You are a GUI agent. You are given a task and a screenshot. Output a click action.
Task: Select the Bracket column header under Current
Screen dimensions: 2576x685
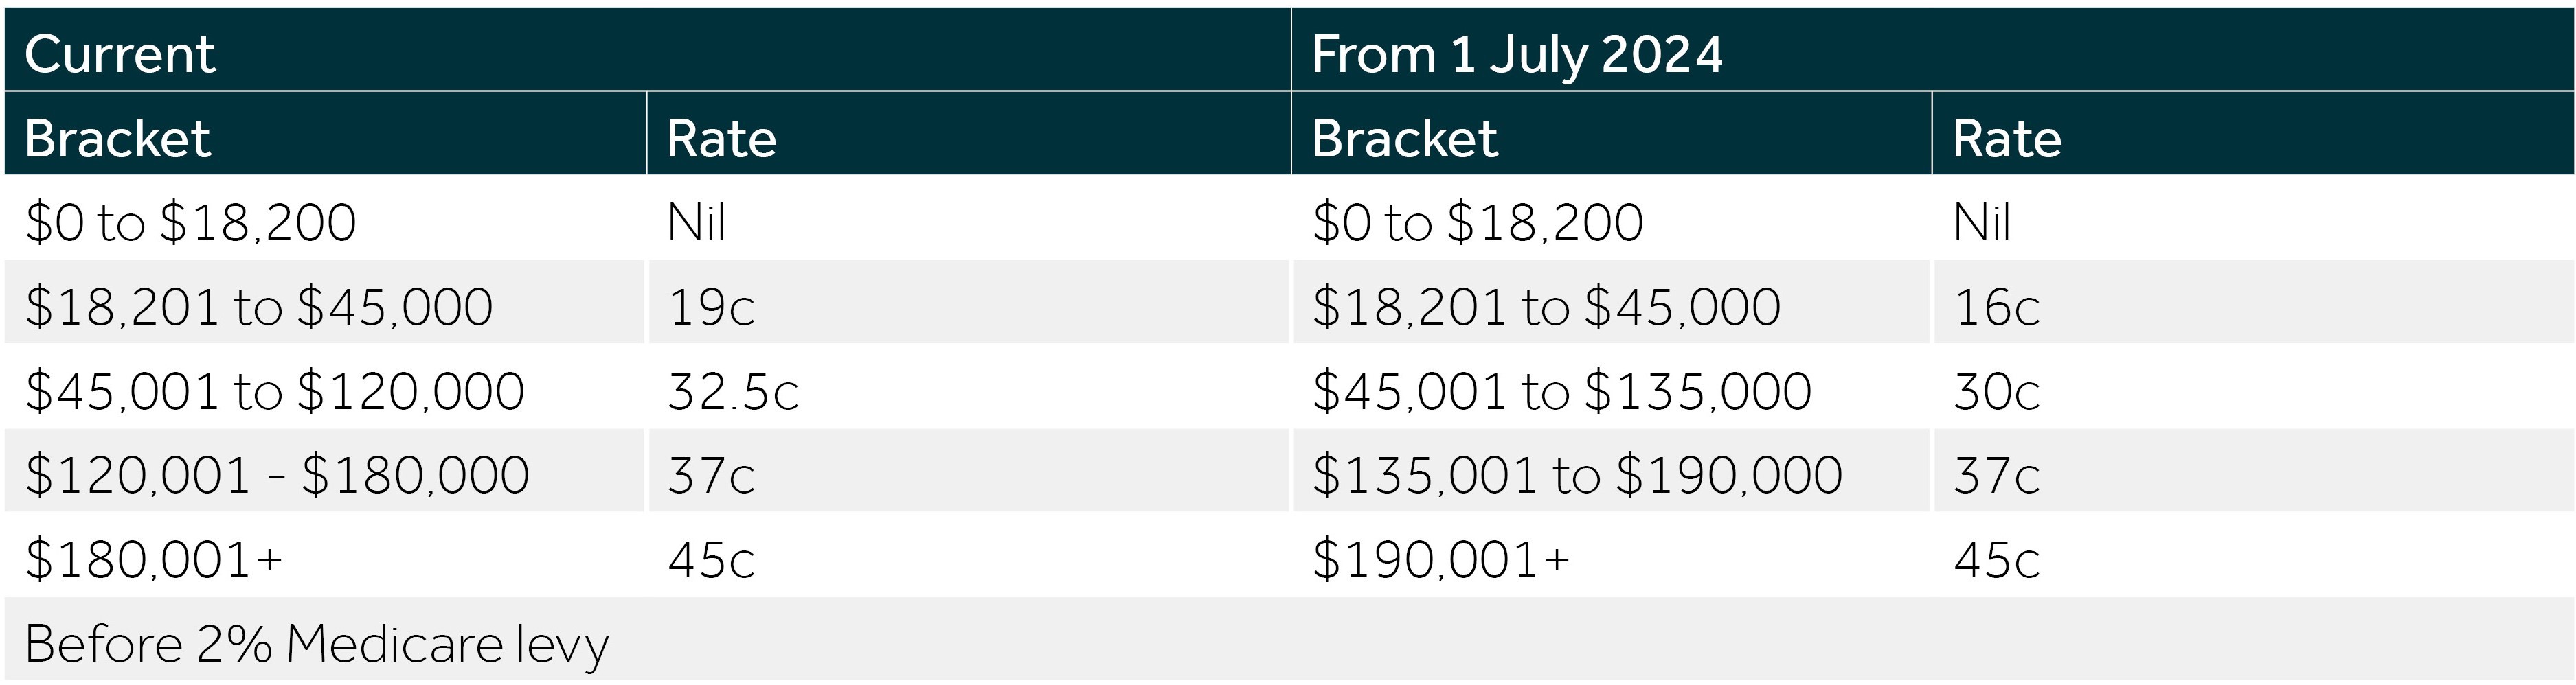(325, 134)
